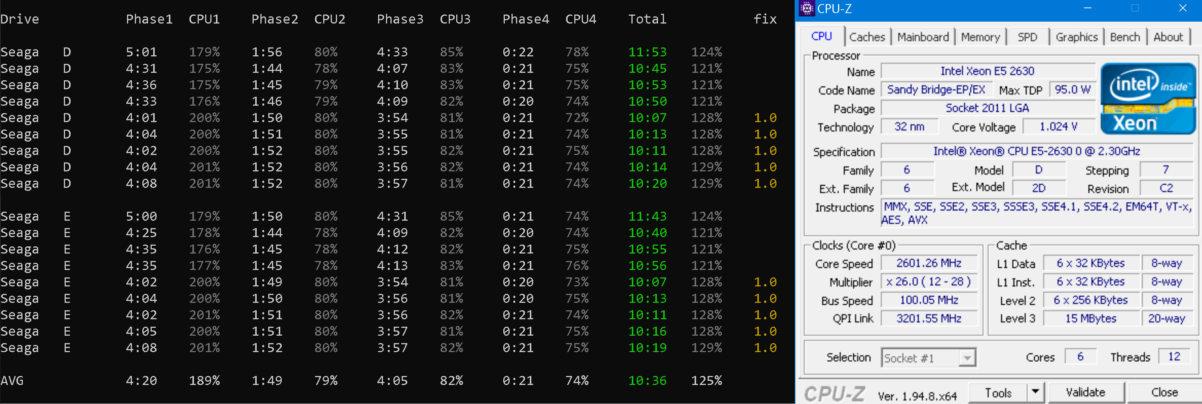1202x404 pixels.
Task: Click the Core Speed value 2601.26 MHz
Action: click(928, 263)
